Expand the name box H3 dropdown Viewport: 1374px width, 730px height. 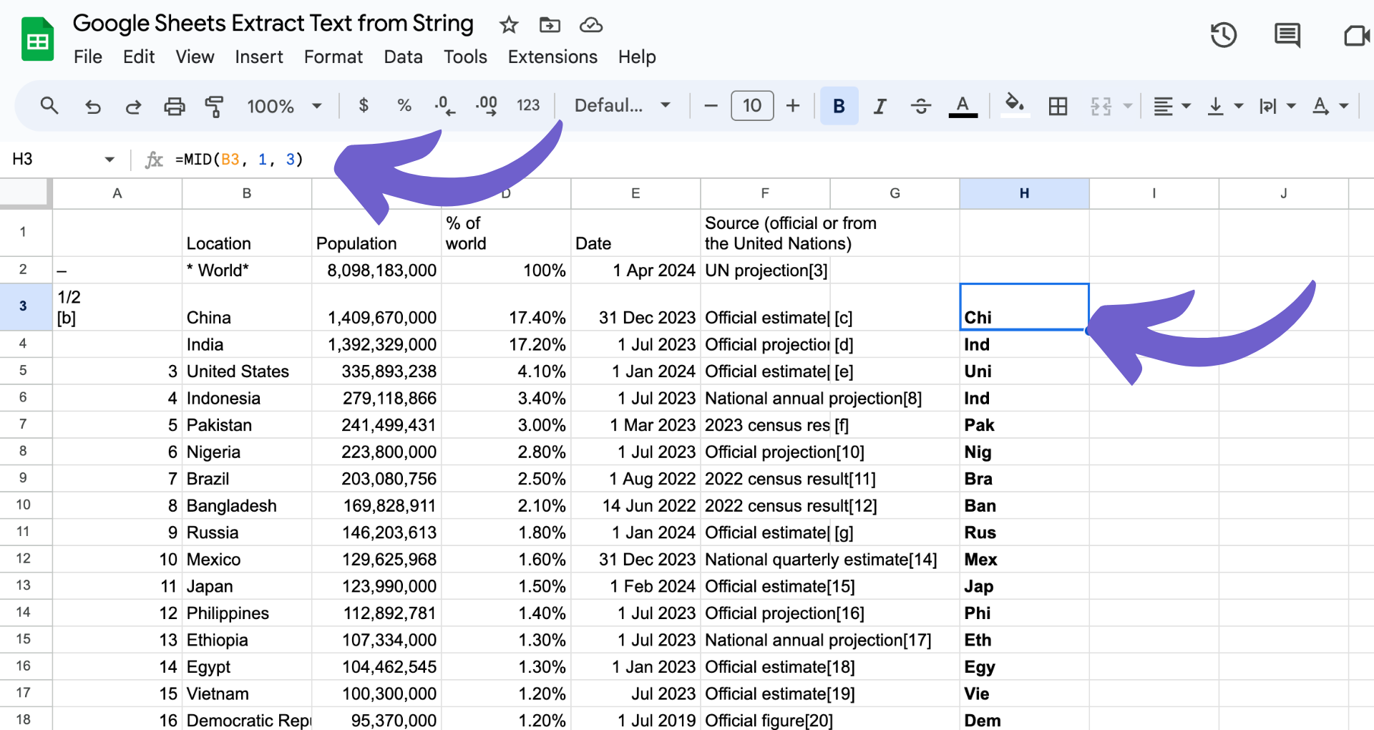pos(109,159)
